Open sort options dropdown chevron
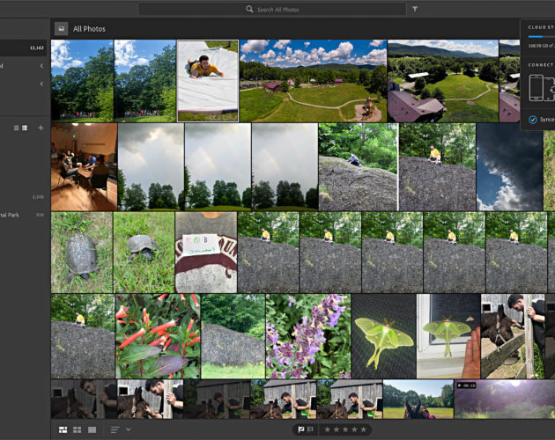The image size is (555, 440). pyautogui.click(x=128, y=429)
